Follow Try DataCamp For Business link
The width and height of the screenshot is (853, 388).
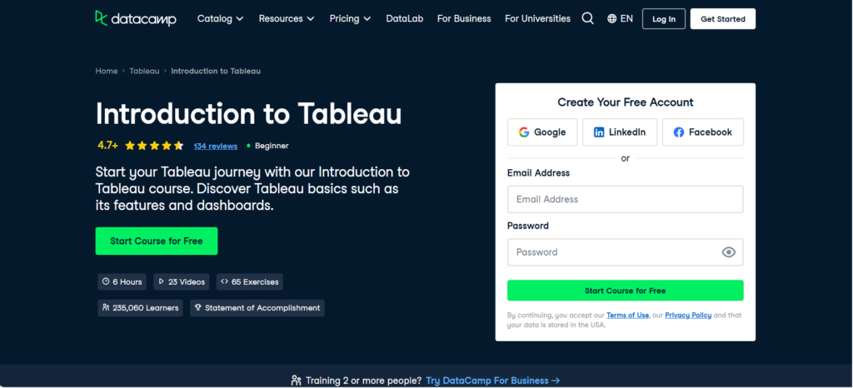(x=493, y=381)
